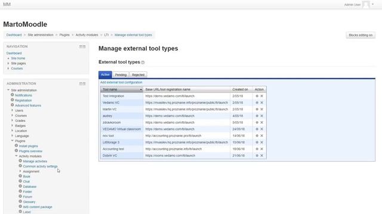Image resolution: width=382 pixels, height=214 pixels.
Task: Delete the audrey tool
Action: coord(261,116)
